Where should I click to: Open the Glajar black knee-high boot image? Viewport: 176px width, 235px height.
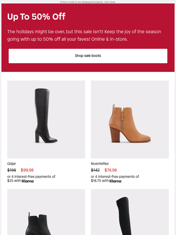point(46,119)
